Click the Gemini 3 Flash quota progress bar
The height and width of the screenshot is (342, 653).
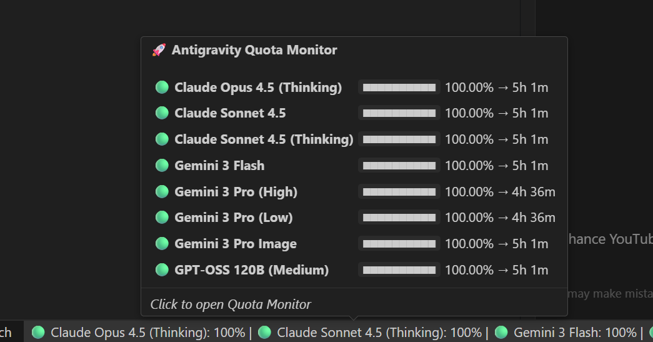click(399, 166)
